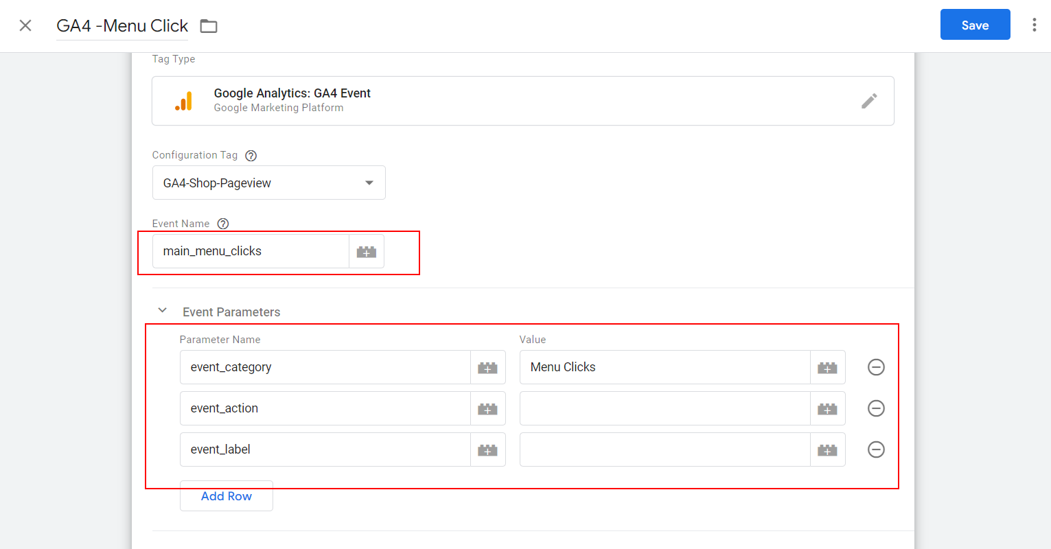The height and width of the screenshot is (549, 1051).
Task: Collapse the Event Parameters section
Action: [163, 311]
